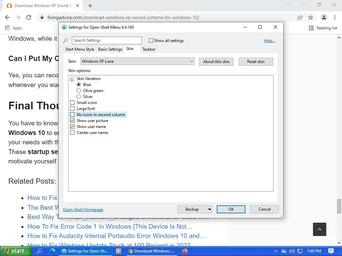This screenshot has height=256, width=342.
Task: Click the site lock security icon
Action: 42,17
